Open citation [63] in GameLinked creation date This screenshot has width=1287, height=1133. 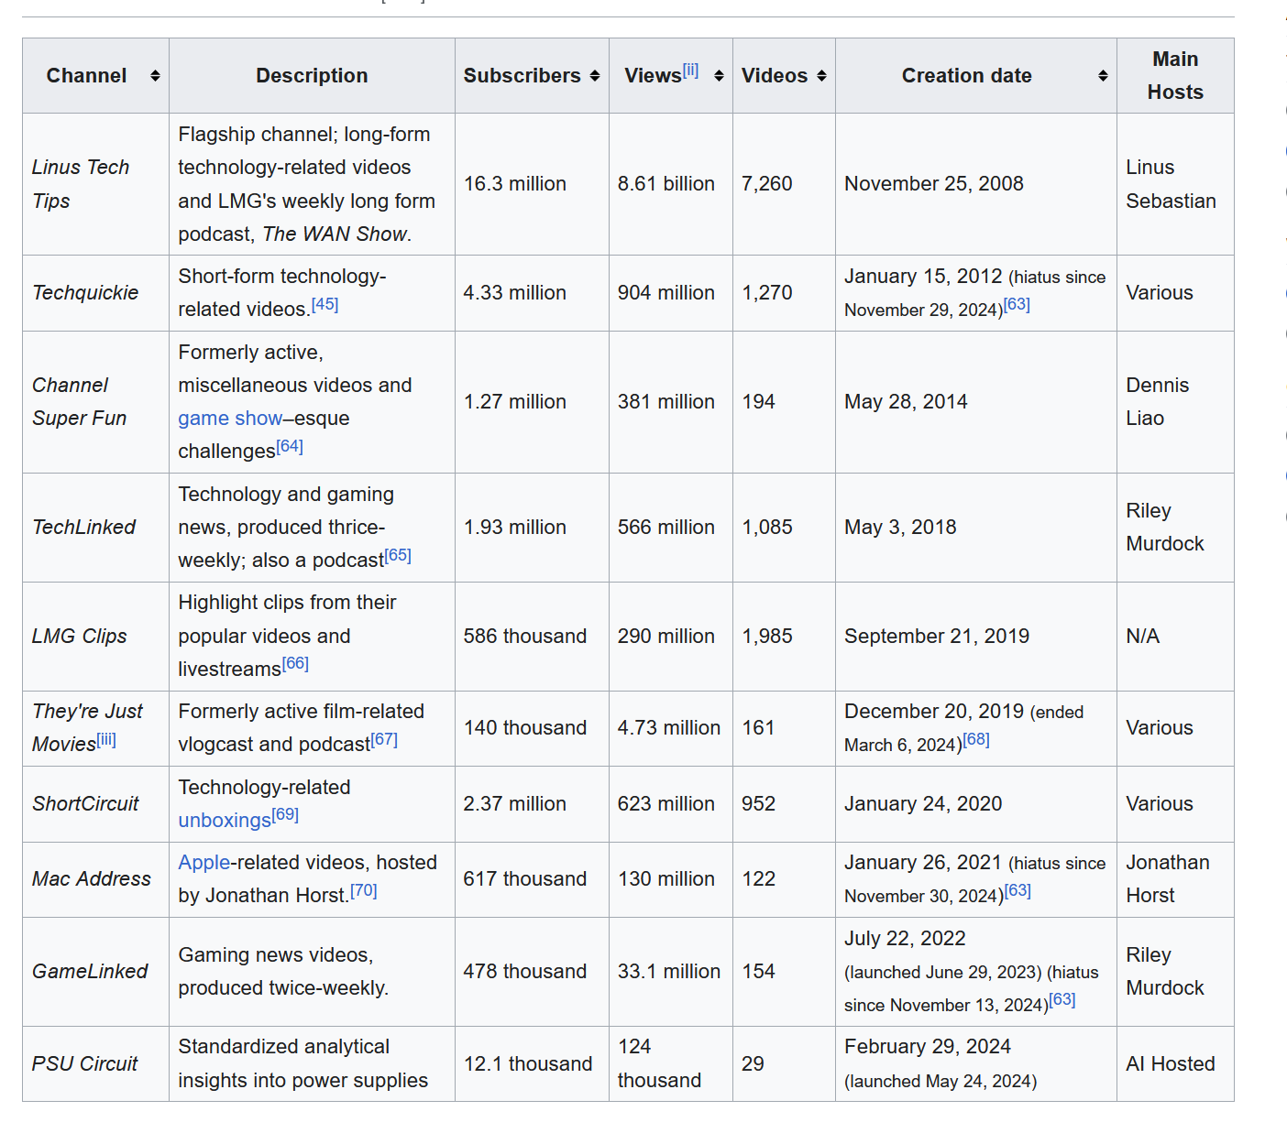[1062, 999]
